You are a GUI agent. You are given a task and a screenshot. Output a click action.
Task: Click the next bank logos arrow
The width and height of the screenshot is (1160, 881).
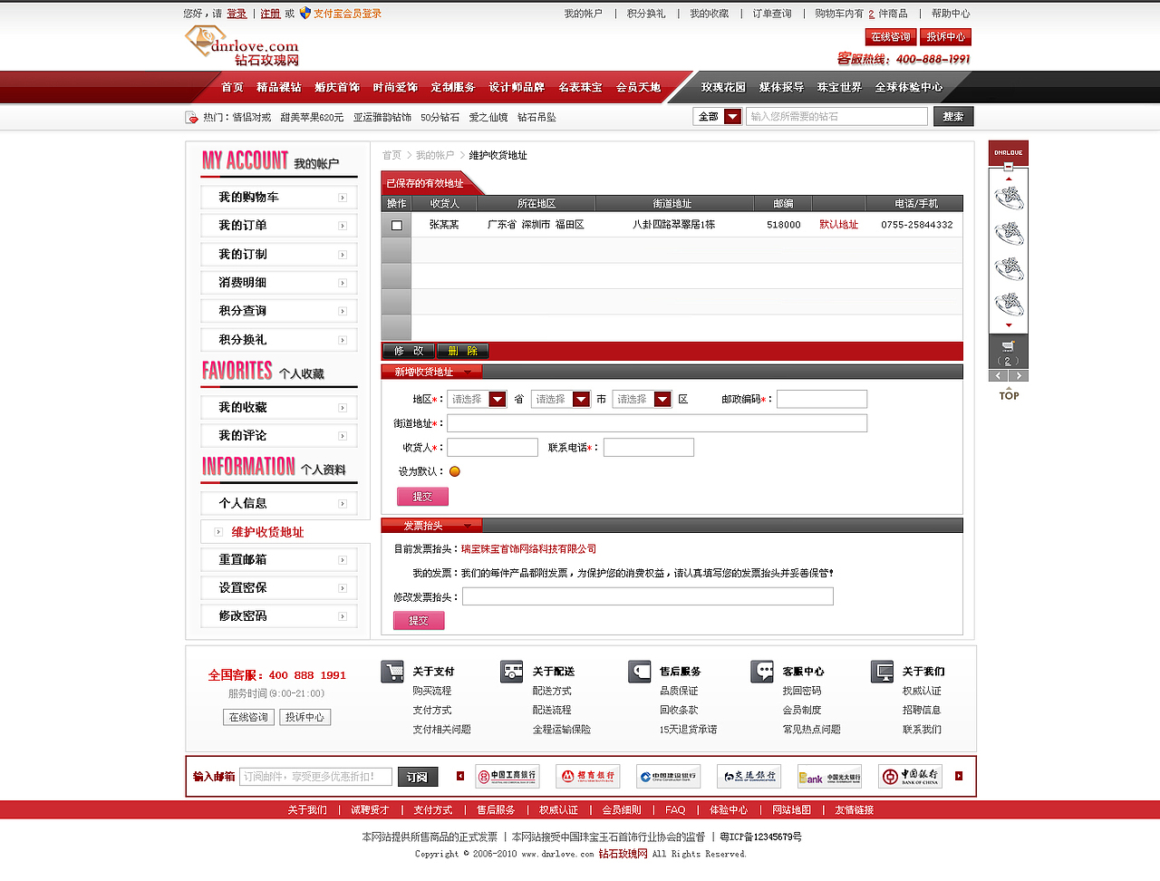[x=959, y=776]
